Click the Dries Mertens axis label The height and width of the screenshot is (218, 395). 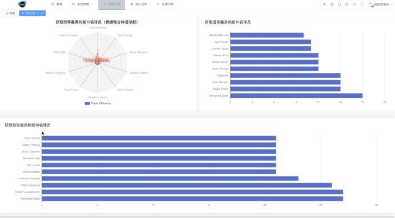220,83
